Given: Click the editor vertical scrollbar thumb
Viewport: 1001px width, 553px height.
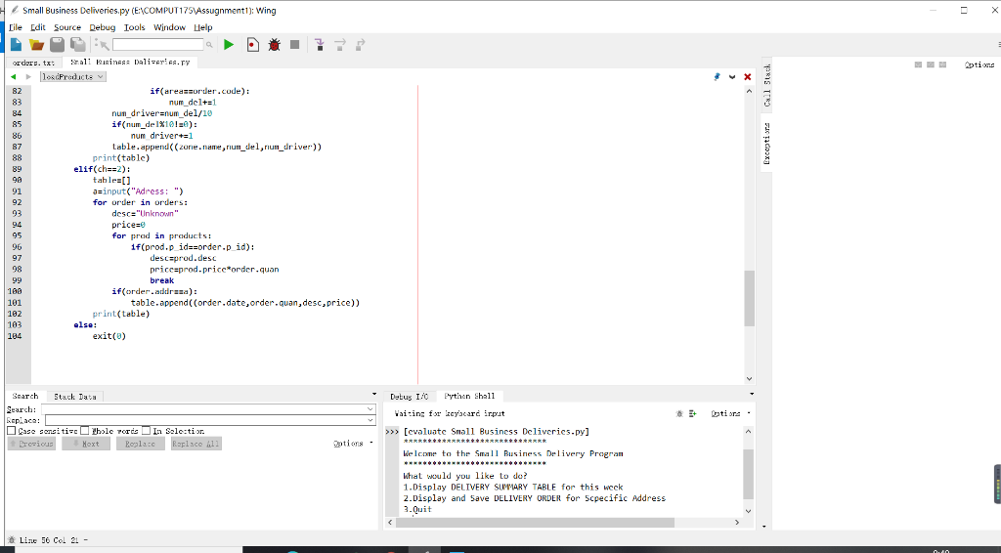Looking at the screenshot, I should click(x=750, y=299).
